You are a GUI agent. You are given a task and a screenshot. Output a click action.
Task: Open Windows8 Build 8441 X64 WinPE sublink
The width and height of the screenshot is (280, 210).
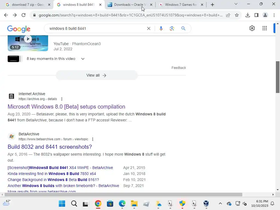60,168
